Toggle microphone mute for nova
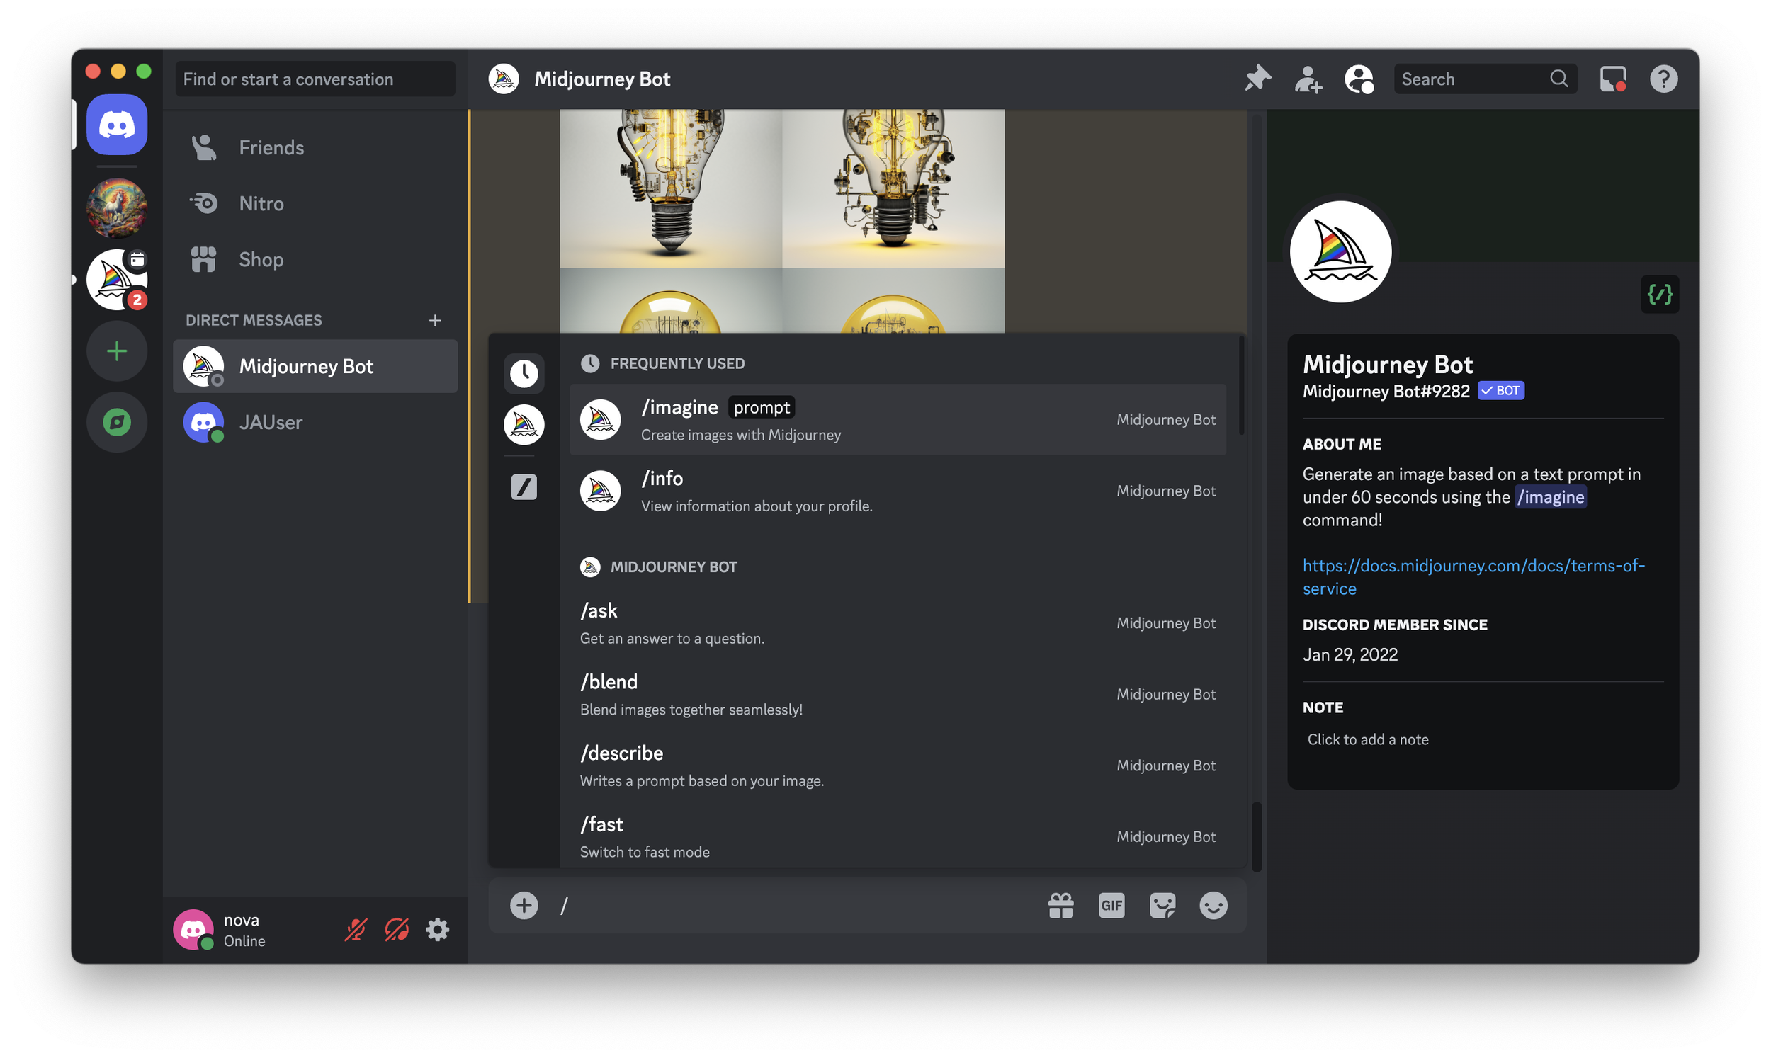 click(x=356, y=930)
